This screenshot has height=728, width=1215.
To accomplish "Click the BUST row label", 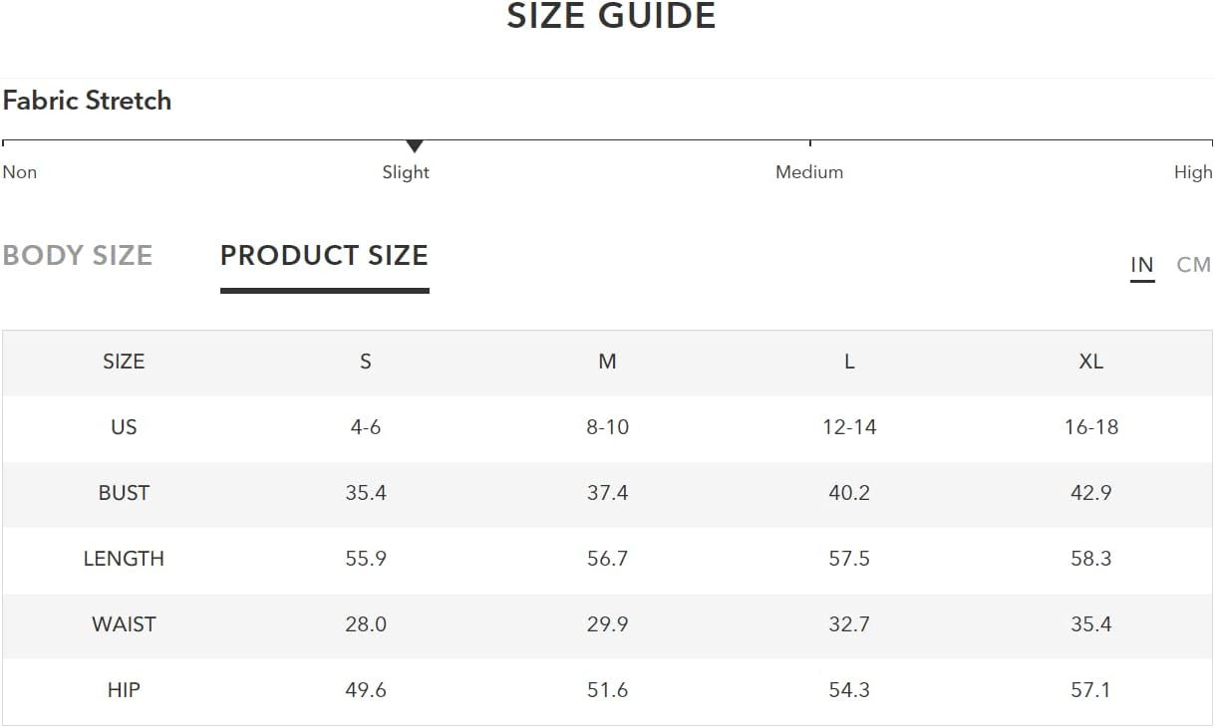I will click(124, 493).
